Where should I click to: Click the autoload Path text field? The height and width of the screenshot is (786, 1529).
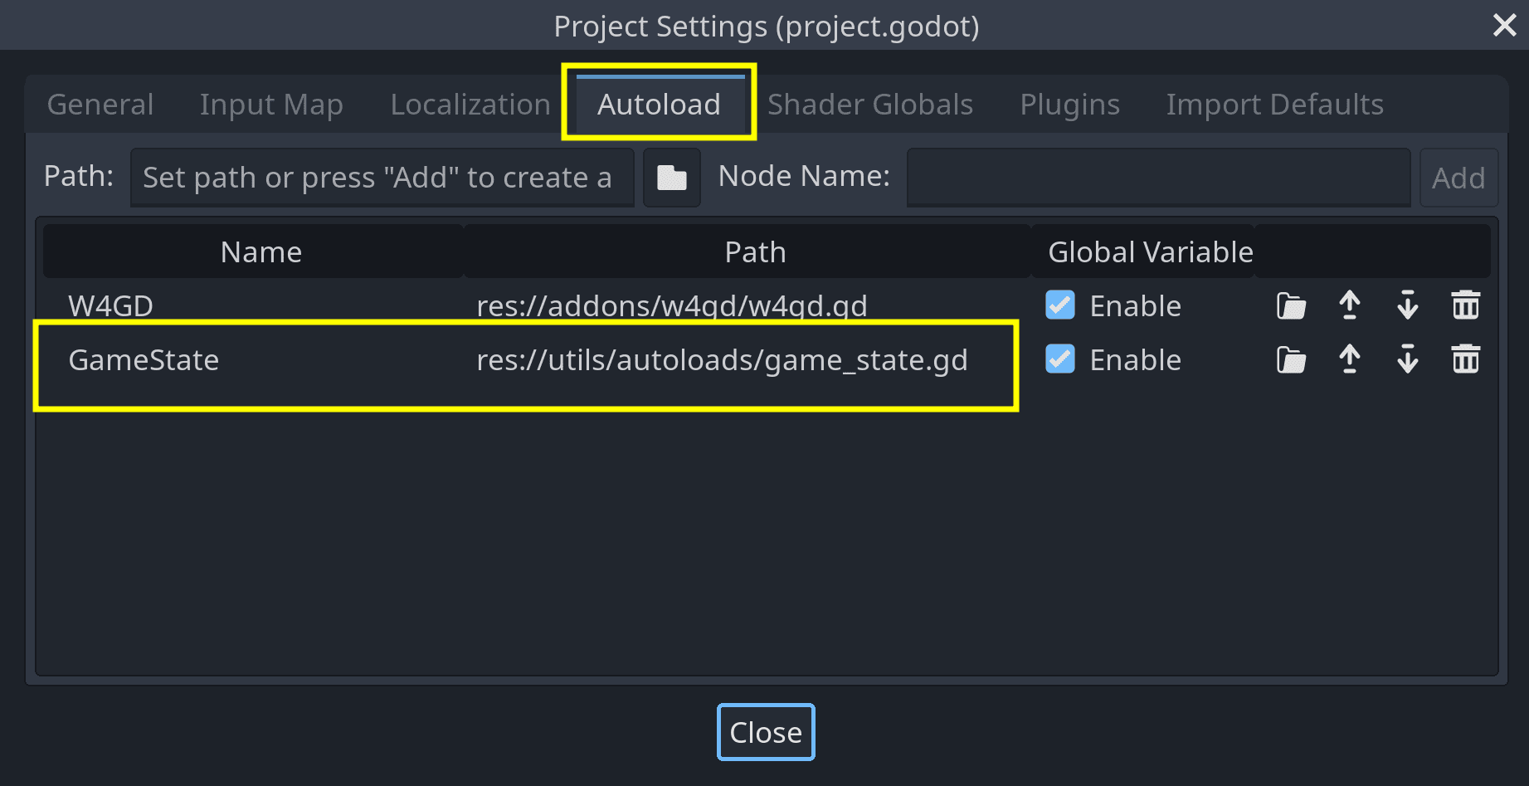click(x=382, y=177)
